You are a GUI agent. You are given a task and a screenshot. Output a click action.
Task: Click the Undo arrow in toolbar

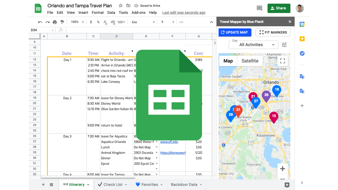point(40,22)
